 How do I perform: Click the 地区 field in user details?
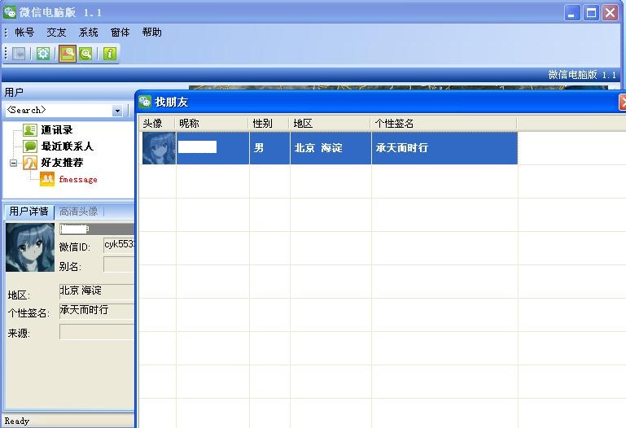point(97,291)
